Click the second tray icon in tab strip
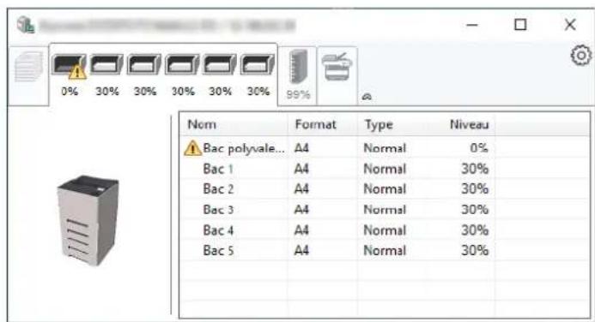The image size is (595, 322). click(x=106, y=64)
